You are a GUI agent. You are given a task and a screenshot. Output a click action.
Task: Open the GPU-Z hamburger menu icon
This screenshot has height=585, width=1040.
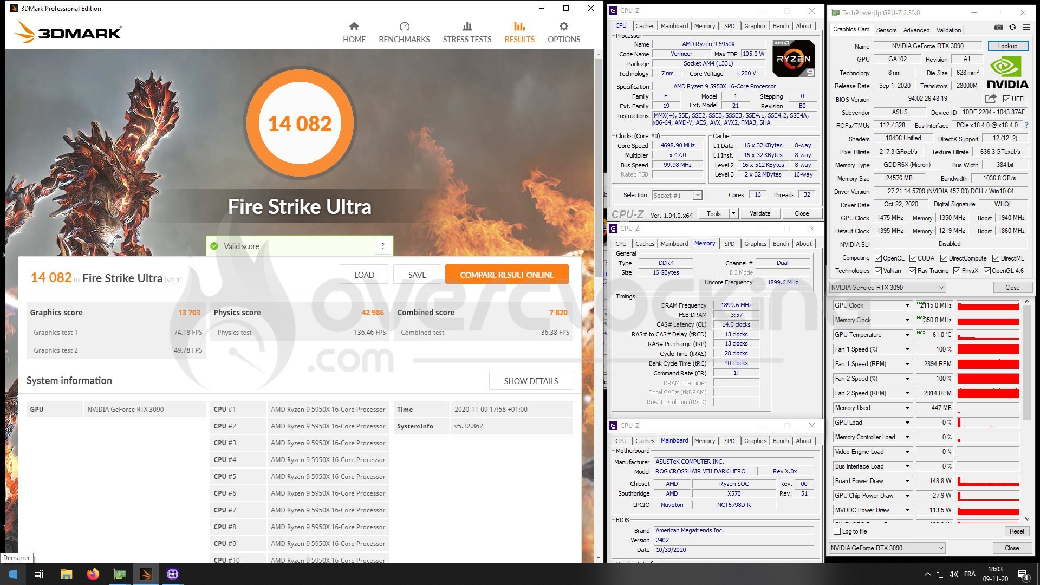[x=1026, y=27]
